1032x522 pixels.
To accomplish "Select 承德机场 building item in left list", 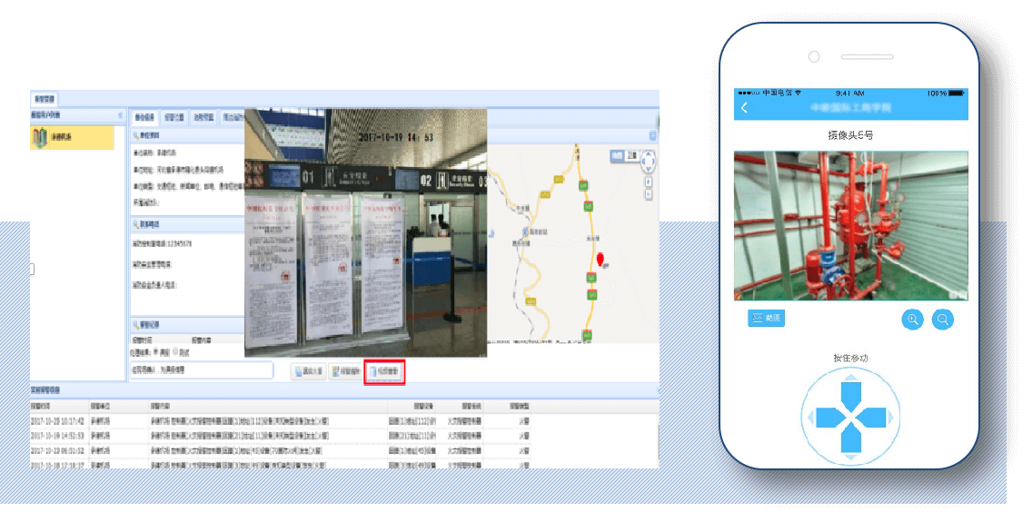I will pyautogui.click(x=72, y=137).
